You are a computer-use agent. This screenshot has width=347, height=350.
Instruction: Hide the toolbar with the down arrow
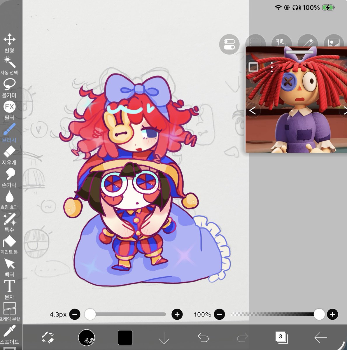[x=164, y=338]
